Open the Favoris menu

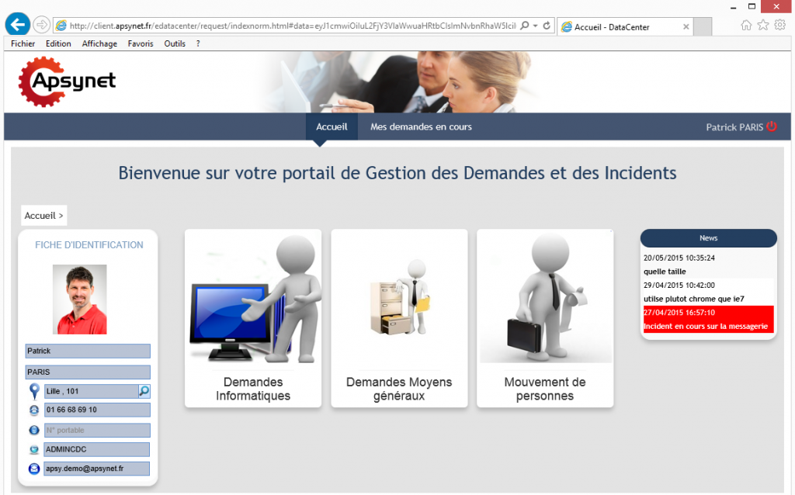[x=141, y=43]
